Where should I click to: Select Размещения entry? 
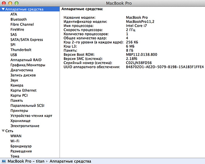[21, 151]
